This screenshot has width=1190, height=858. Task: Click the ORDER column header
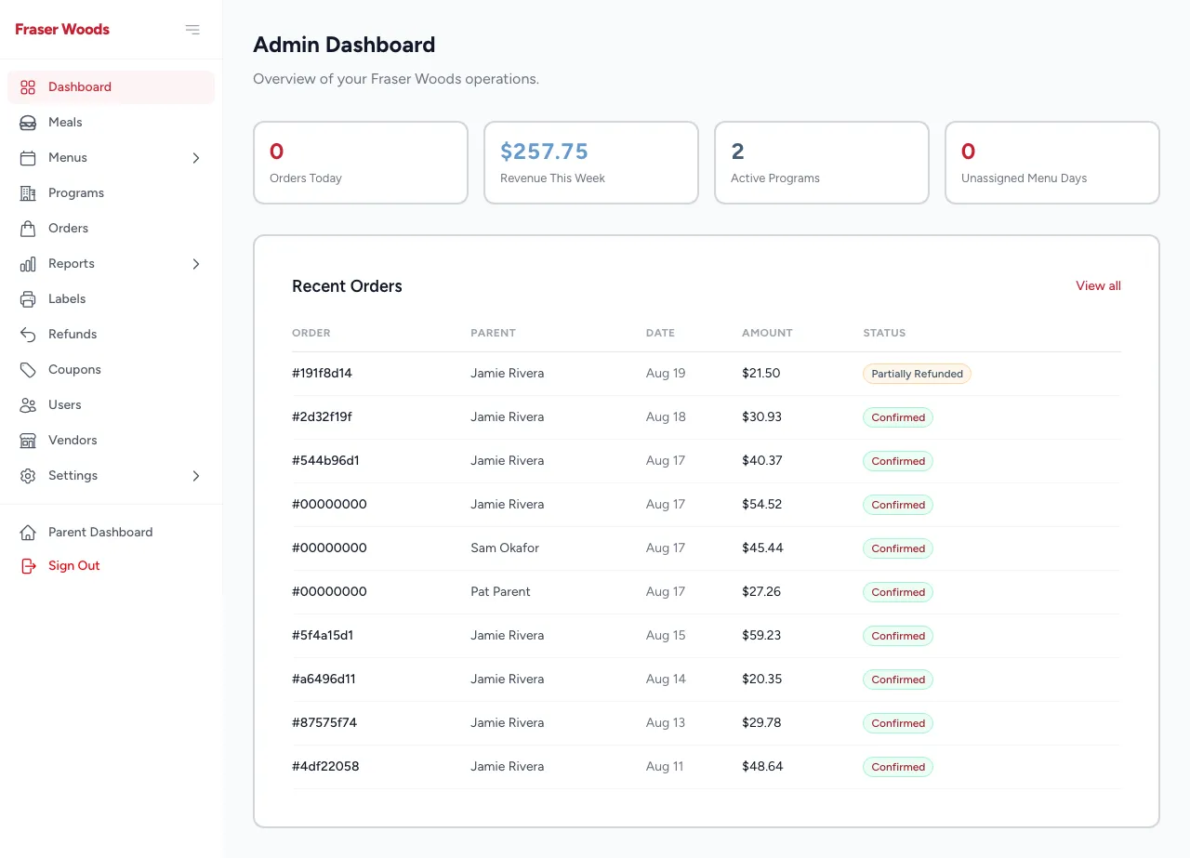pyautogui.click(x=311, y=333)
